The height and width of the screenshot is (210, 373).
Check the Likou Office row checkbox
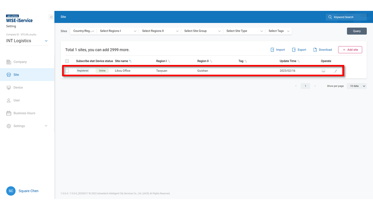[x=67, y=71]
